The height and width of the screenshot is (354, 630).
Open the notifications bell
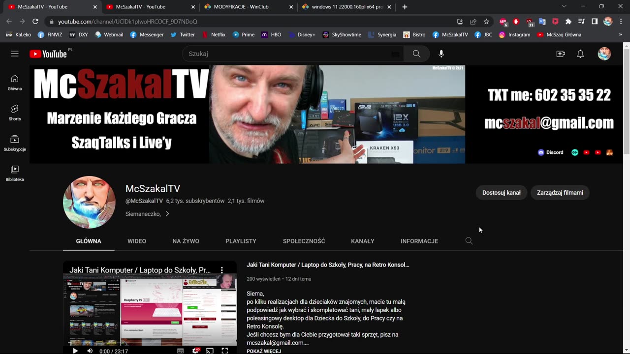(580, 54)
